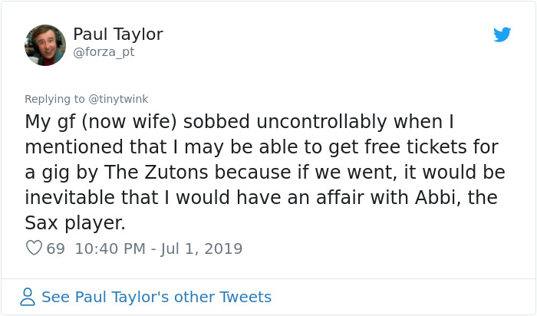Click the Paul Taylor display name
This screenshot has width=537, height=316.
[117, 35]
